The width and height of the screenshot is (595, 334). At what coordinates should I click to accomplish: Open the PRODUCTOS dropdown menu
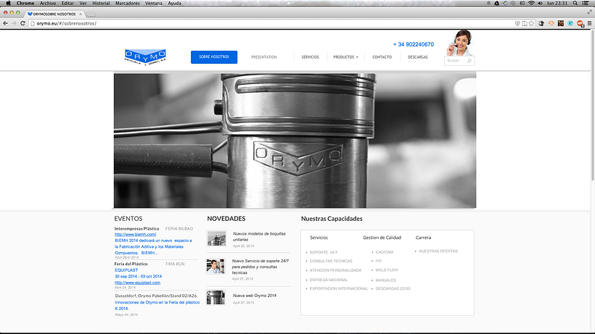click(345, 57)
